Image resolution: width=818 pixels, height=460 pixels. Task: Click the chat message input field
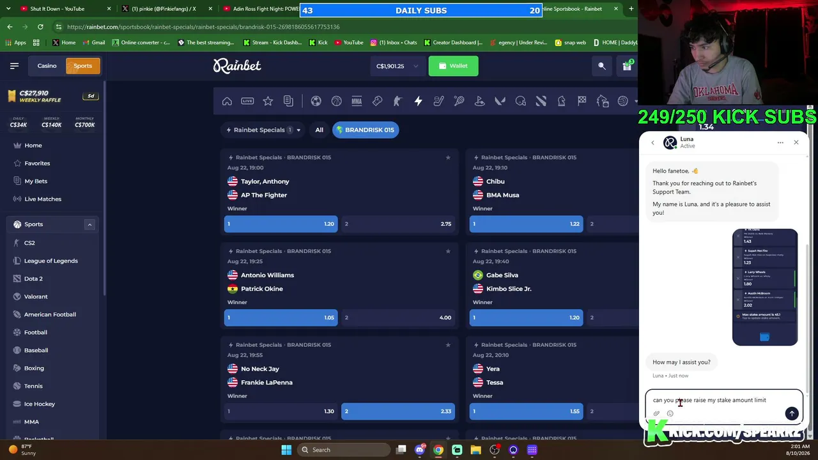tap(723, 400)
